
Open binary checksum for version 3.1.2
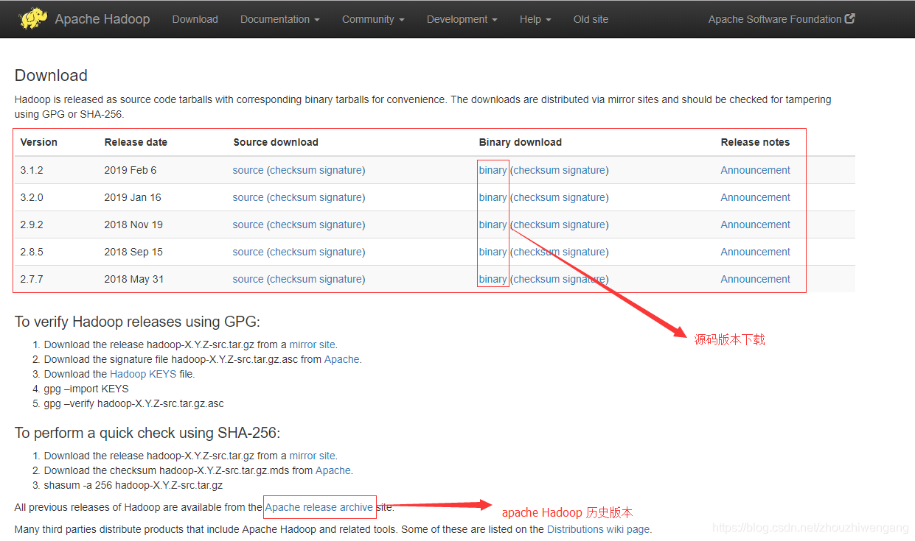537,170
